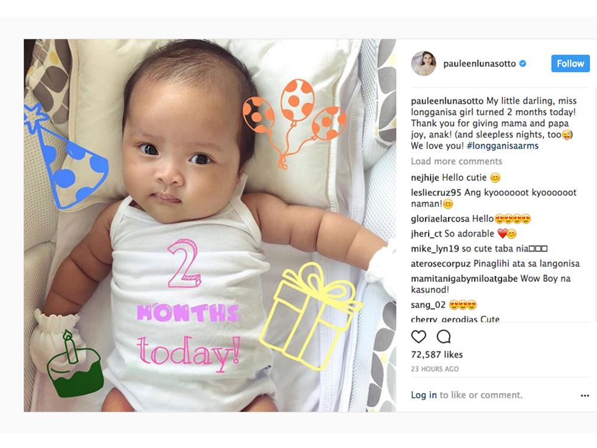Click the baby photo in the post
The image size is (597, 448).
point(210,225)
